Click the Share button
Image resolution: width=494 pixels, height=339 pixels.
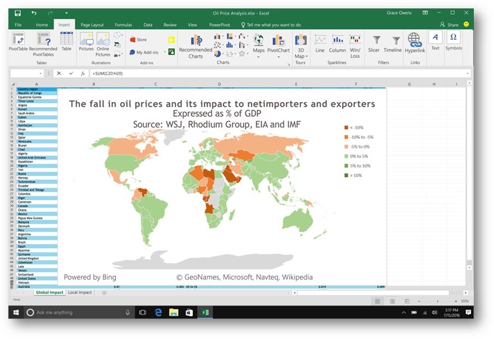(x=449, y=25)
